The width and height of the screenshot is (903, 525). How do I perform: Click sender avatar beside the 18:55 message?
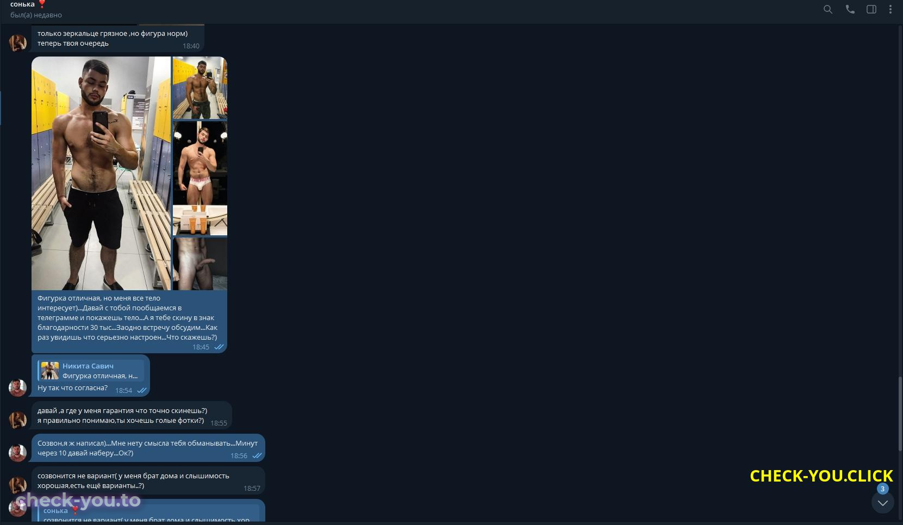17,420
